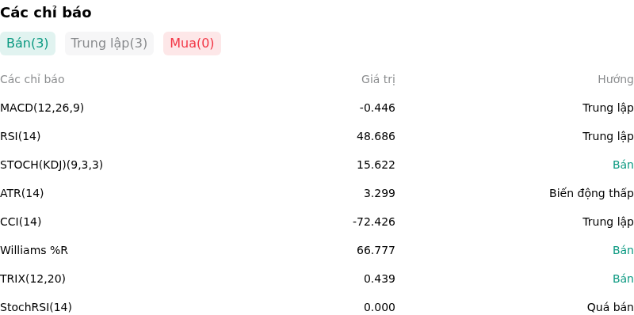Click the Các chỉ báo section title
The height and width of the screenshot is (315, 634).
pos(46,13)
